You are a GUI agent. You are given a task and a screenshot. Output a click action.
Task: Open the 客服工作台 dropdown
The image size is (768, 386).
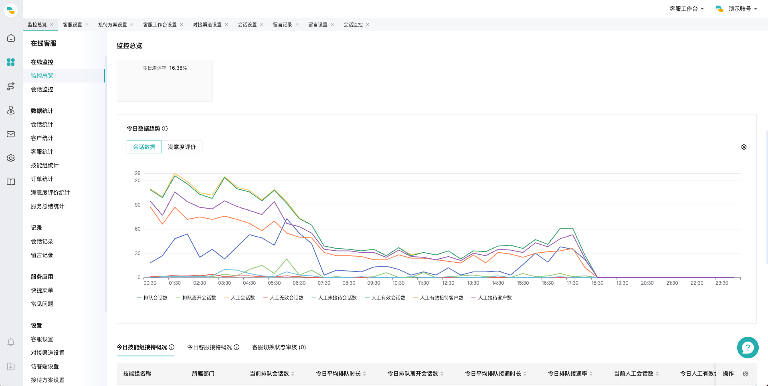687,9
